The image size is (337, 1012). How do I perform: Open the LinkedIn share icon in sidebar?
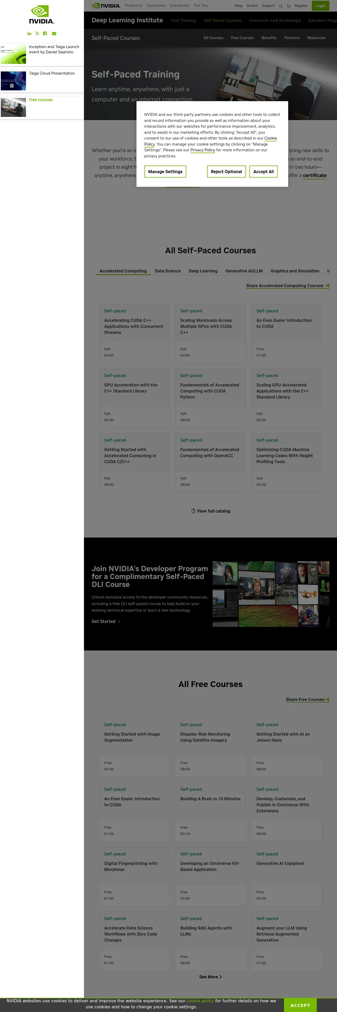(29, 33)
